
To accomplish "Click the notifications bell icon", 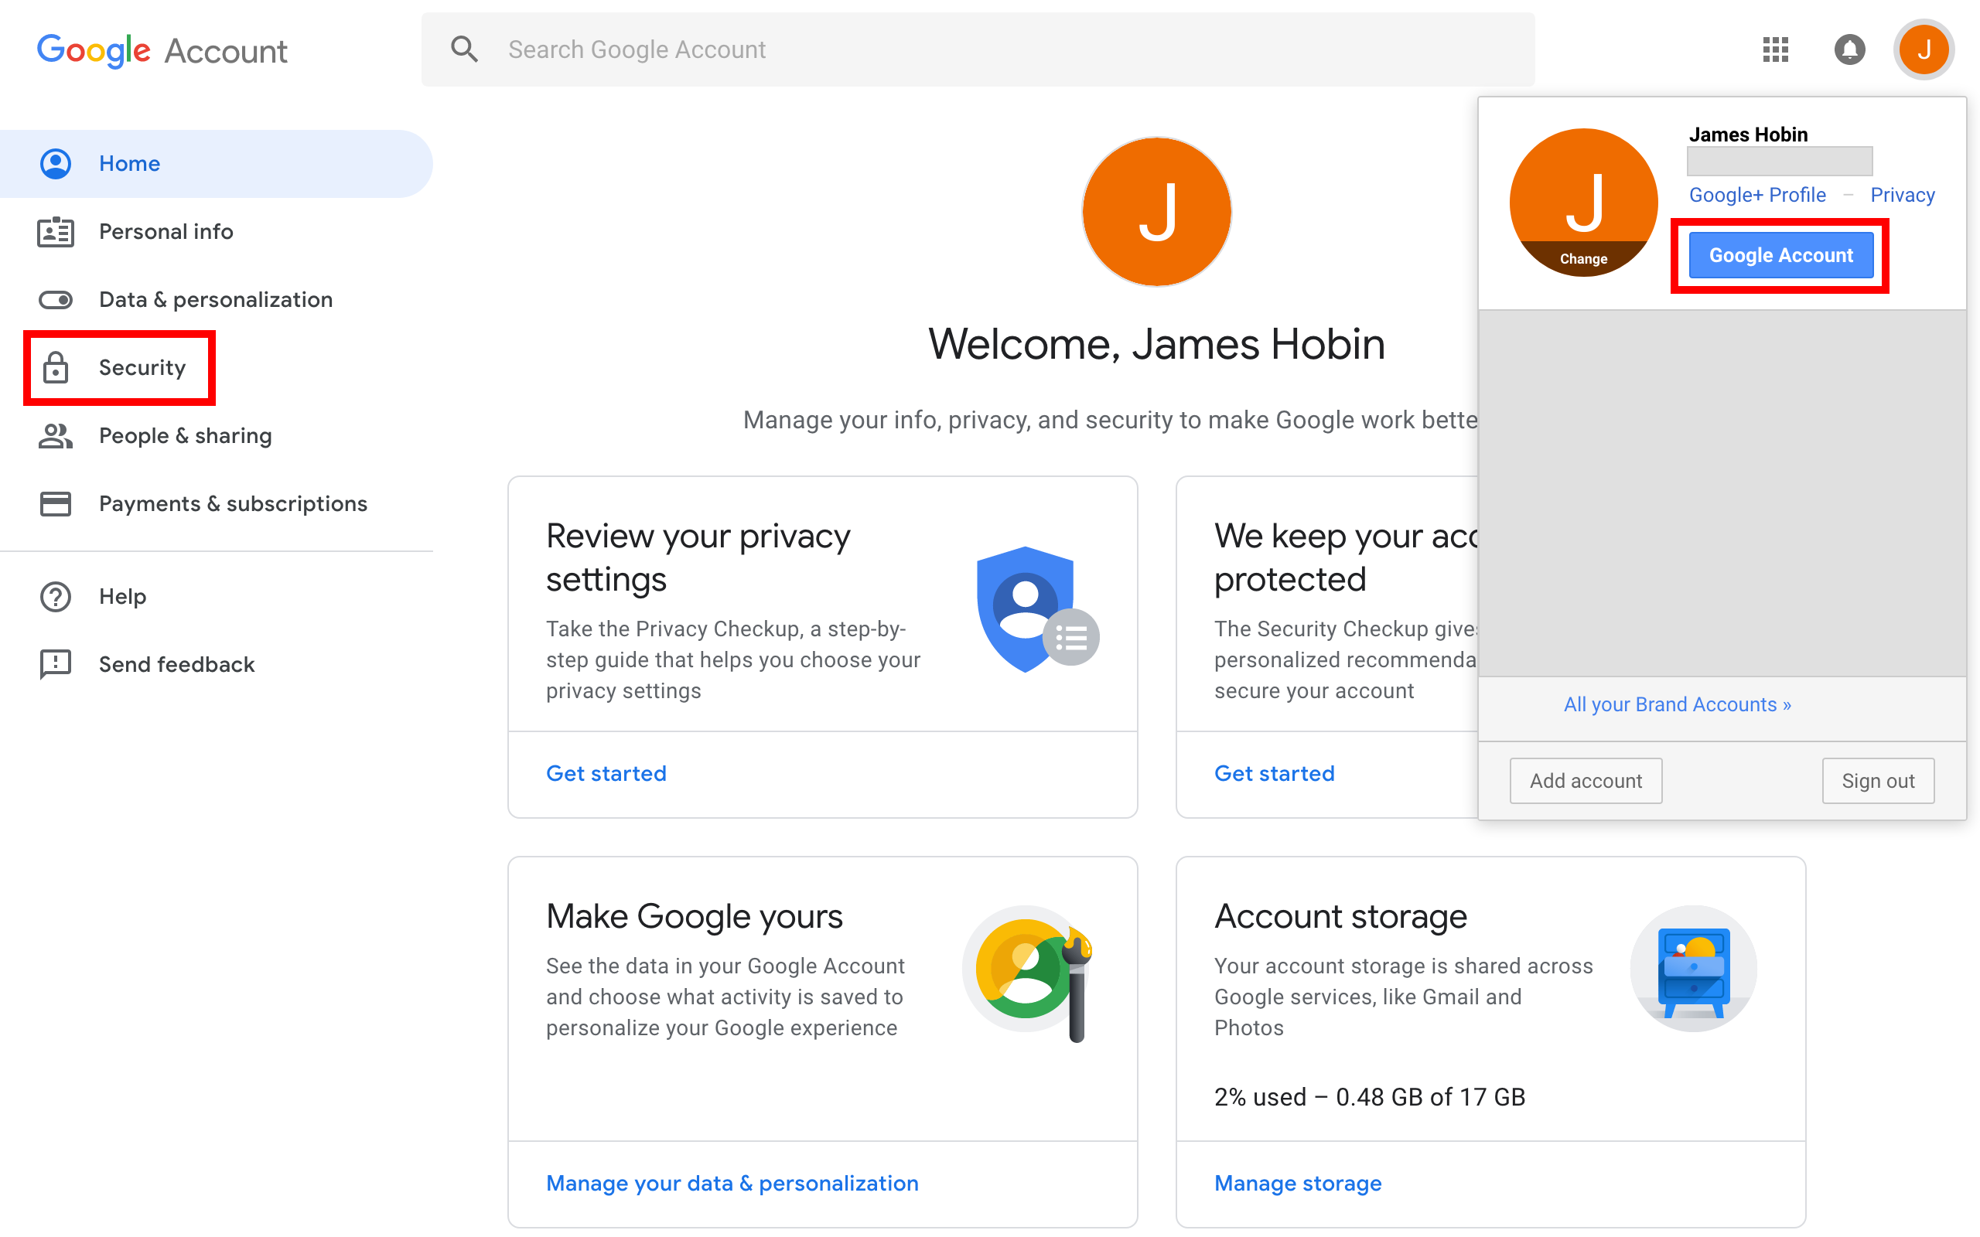I will (1849, 50).
